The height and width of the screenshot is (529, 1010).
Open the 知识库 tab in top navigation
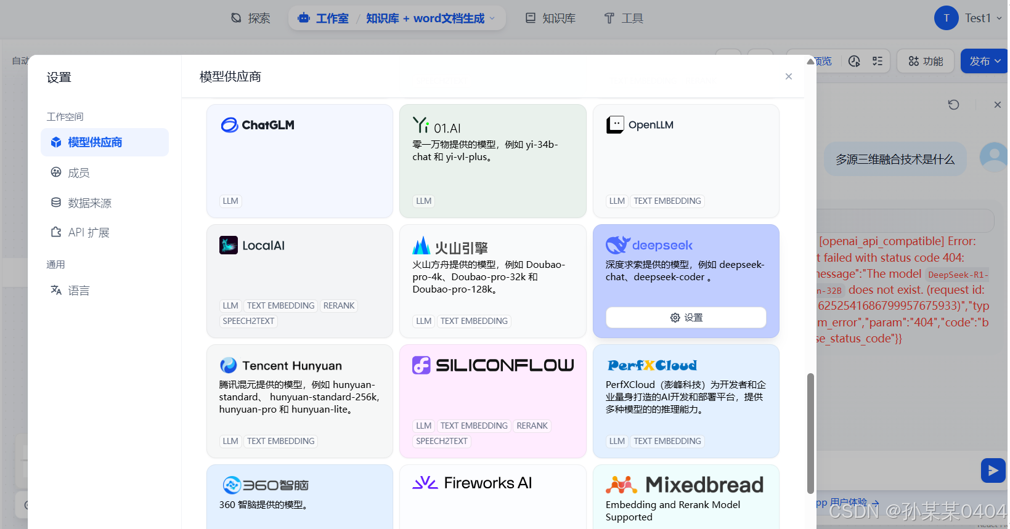tap(550, 18)
